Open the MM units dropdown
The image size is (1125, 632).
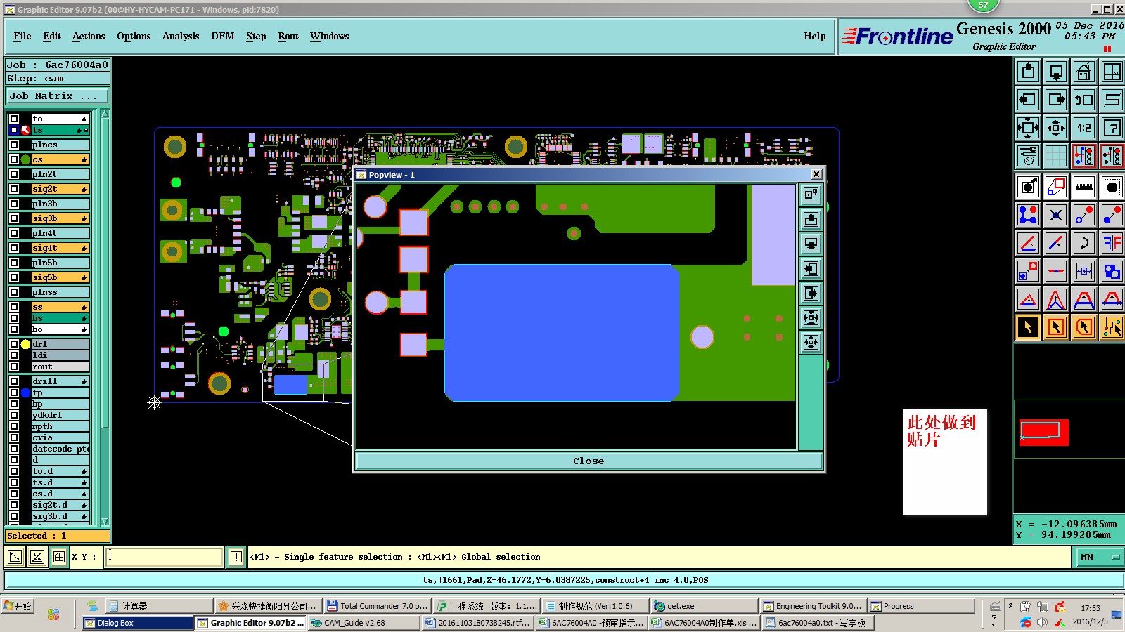coord(1099,557)
